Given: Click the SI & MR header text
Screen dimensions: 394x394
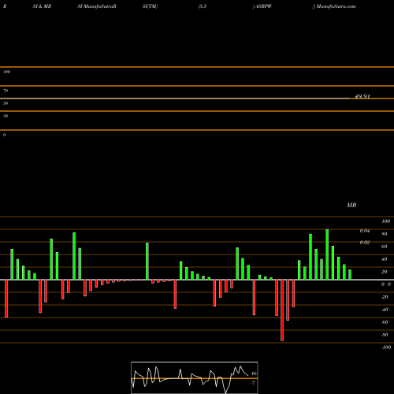Looking at the screenshot, I should coord(42,6).
